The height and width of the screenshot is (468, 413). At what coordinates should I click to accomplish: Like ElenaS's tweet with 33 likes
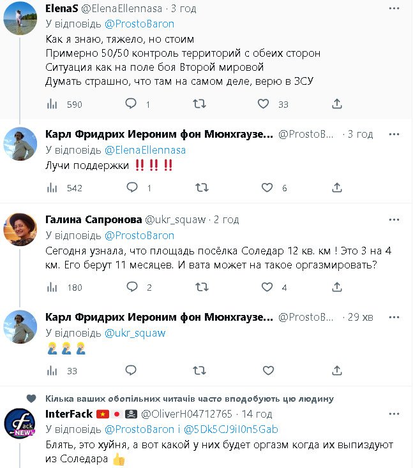[264, 104]
